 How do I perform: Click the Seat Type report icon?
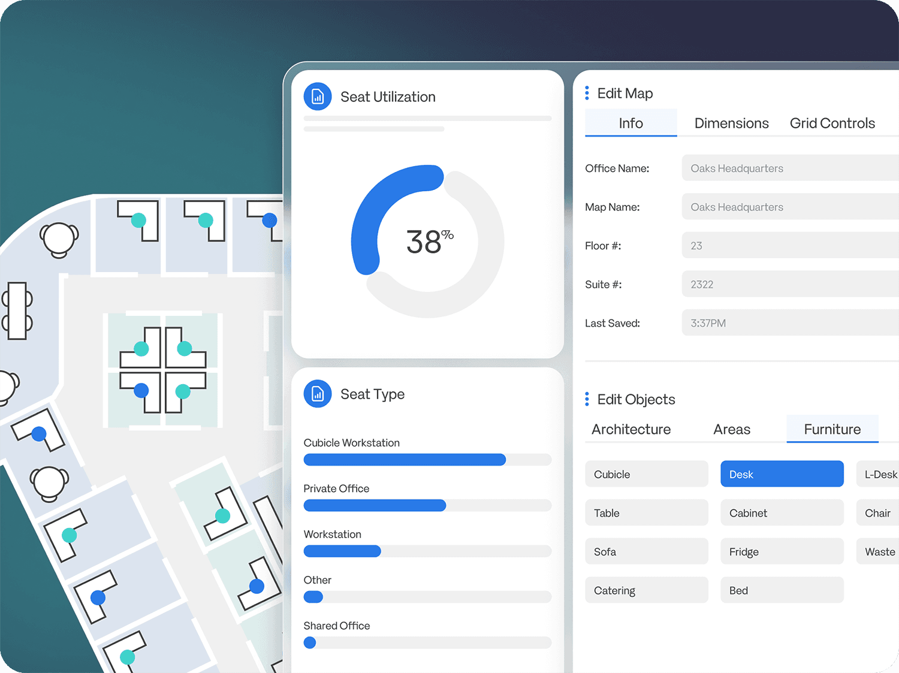(318, 394)
